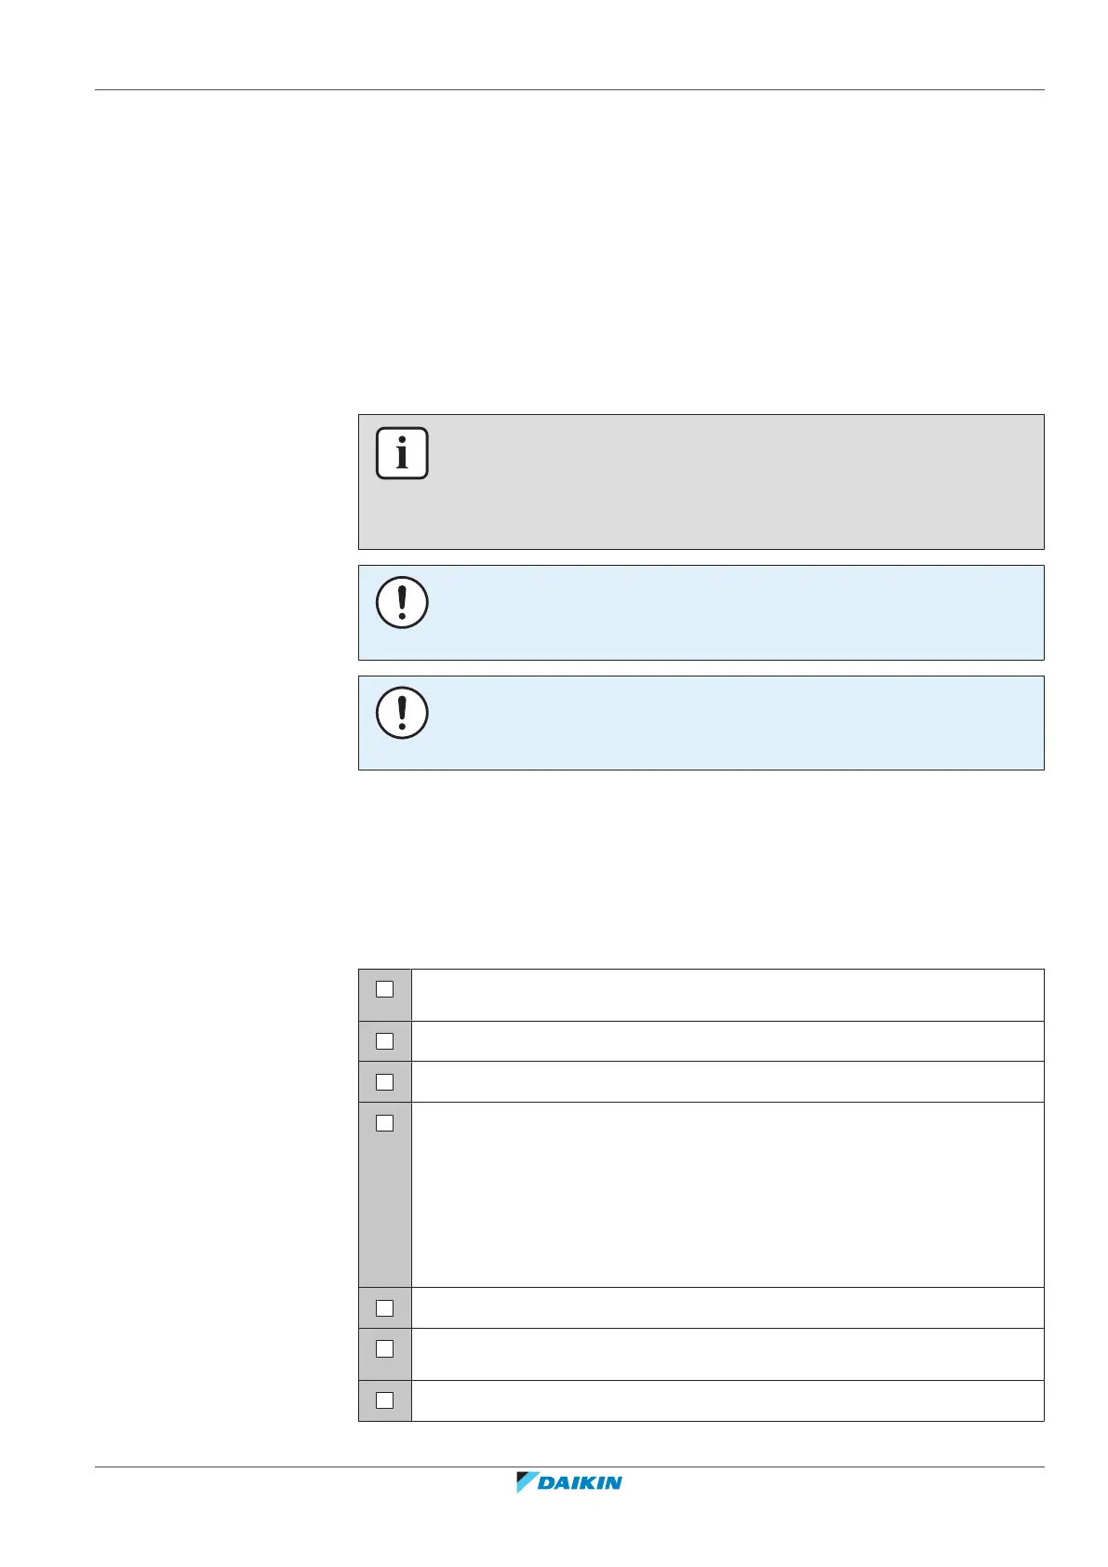Click the sixth checklist row's blank description cell

coord(727,1354)
